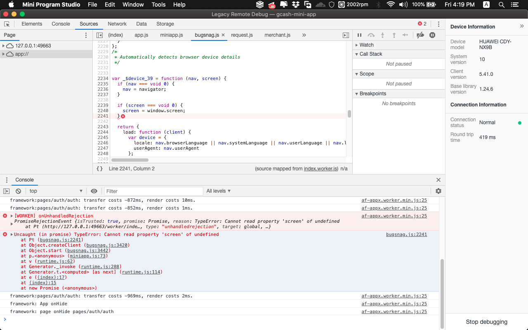Open the Tools menu in menu bar

(x=158, y=5)
